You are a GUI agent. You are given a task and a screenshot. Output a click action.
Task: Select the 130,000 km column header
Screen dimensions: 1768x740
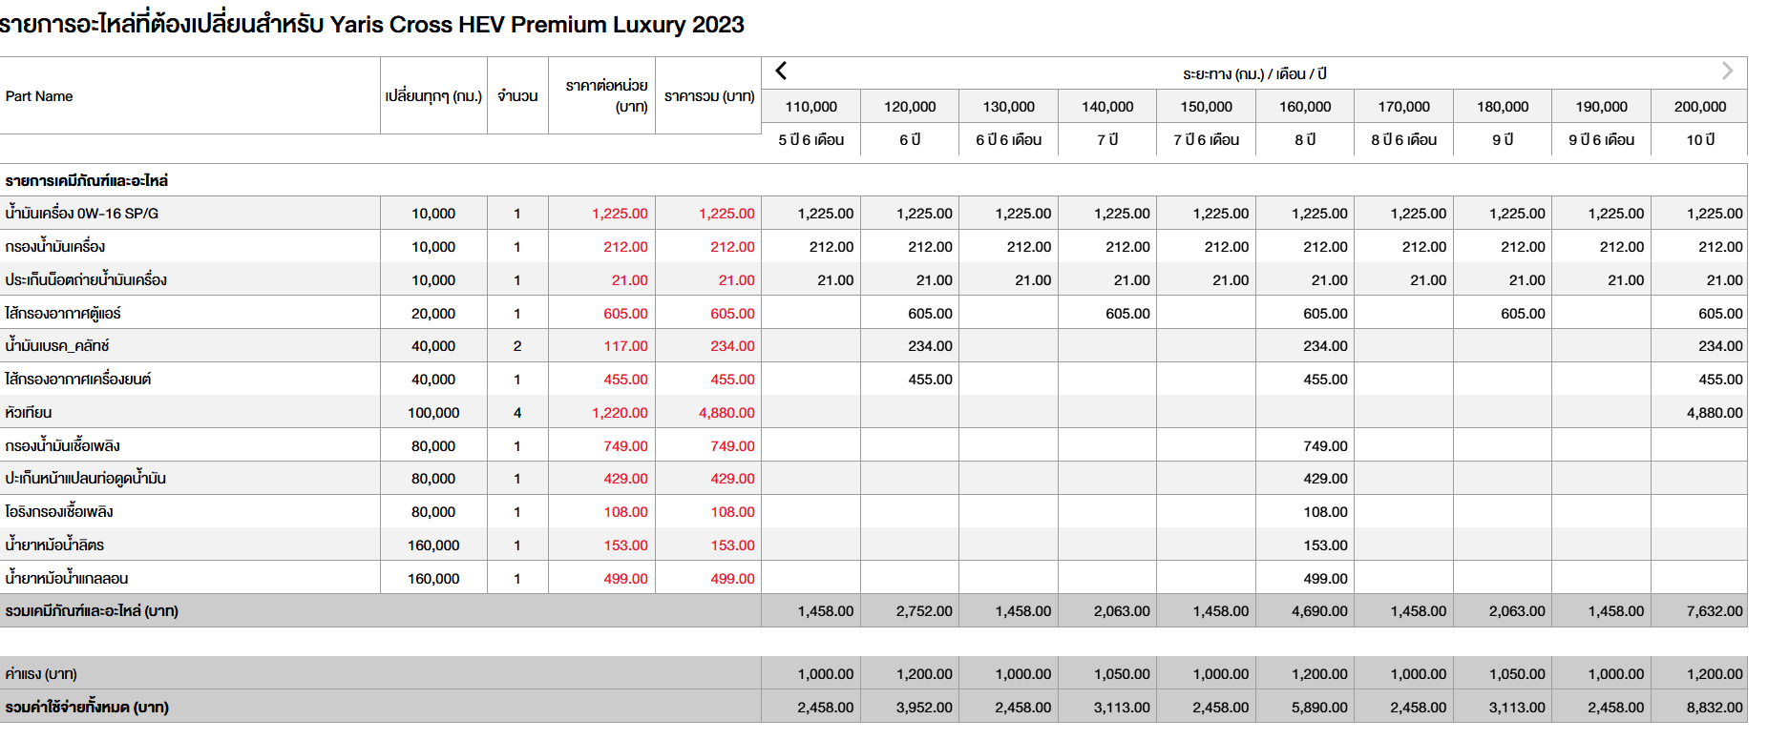pos(1009,107)
